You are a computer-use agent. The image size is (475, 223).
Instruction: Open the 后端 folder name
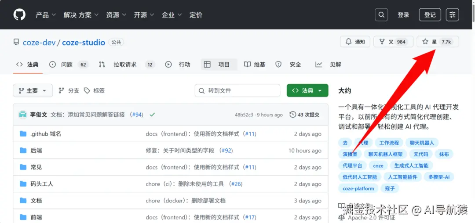click(x=36, y=151)
